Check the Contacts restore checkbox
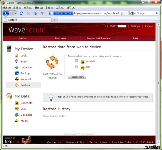 point(76,60)
